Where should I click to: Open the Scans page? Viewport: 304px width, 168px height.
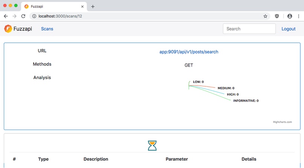47,29
